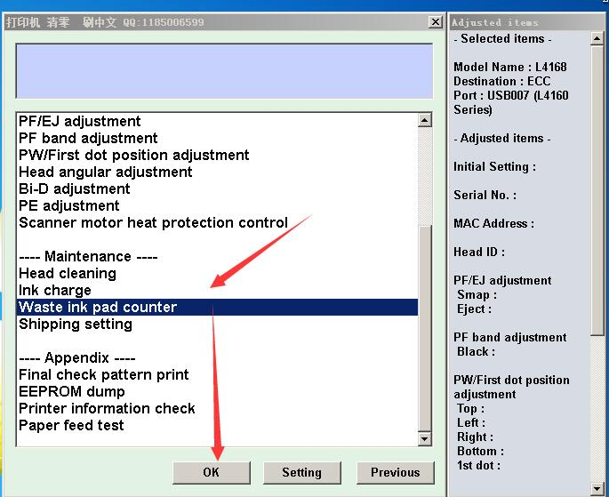Choose Bi-D adjustment option

(75, 188)
